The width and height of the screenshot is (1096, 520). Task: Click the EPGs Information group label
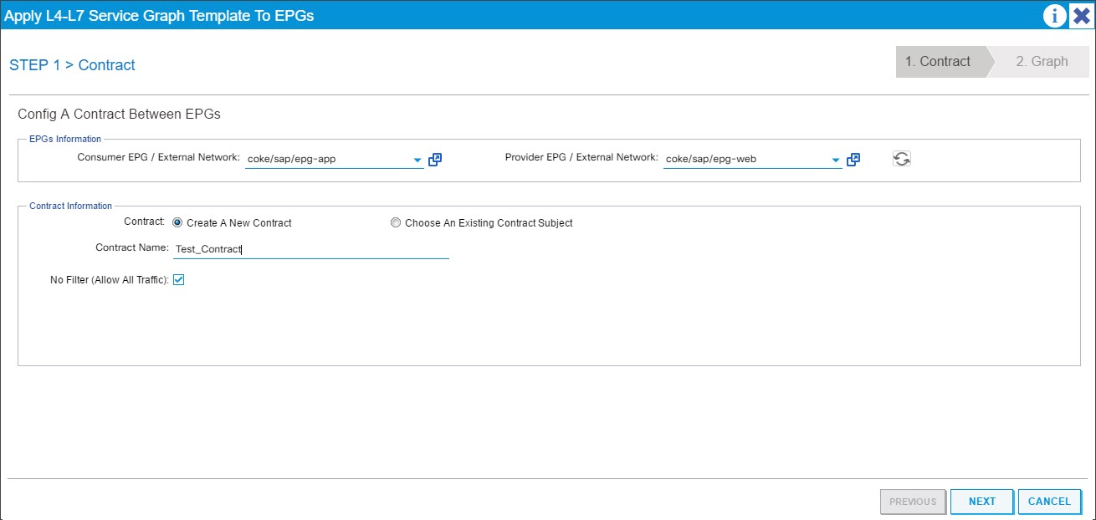(x=65, y=139)
